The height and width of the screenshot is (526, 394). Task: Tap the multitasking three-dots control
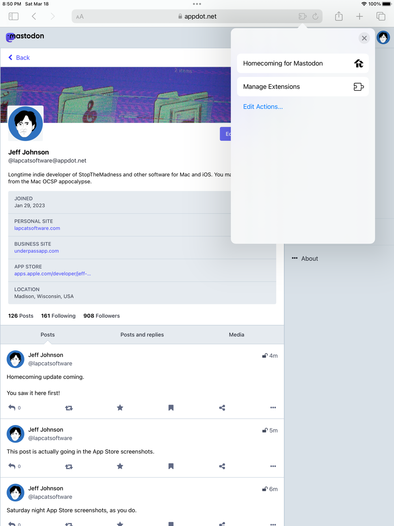[197, 4]
